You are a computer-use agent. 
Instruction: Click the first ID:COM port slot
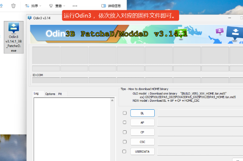[46, 80]
